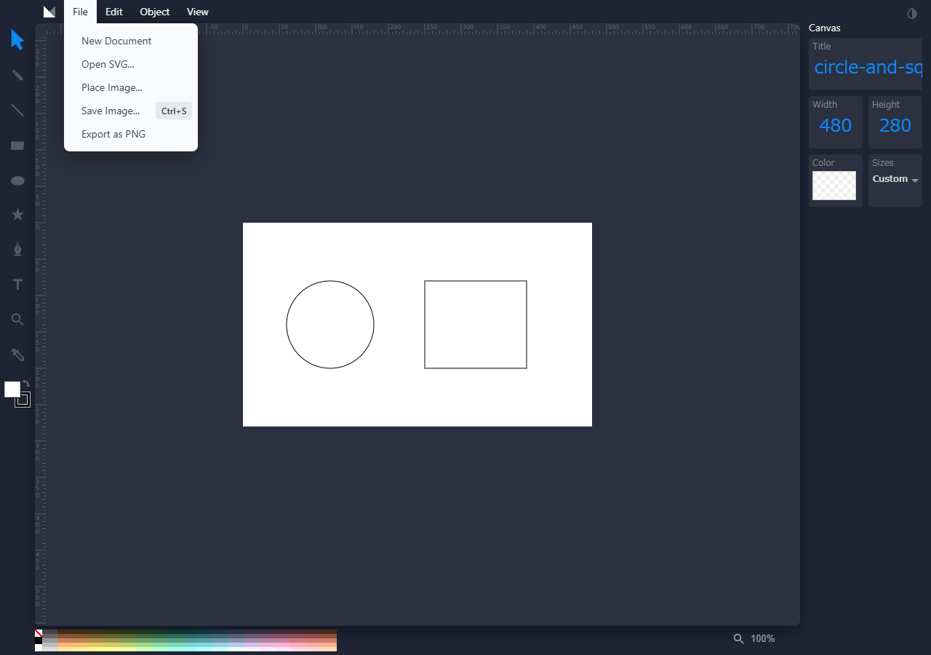Choose the Star shape tool
Image resolution: width=931 pixels, height=655 pixels.
(x=17, y=215)
